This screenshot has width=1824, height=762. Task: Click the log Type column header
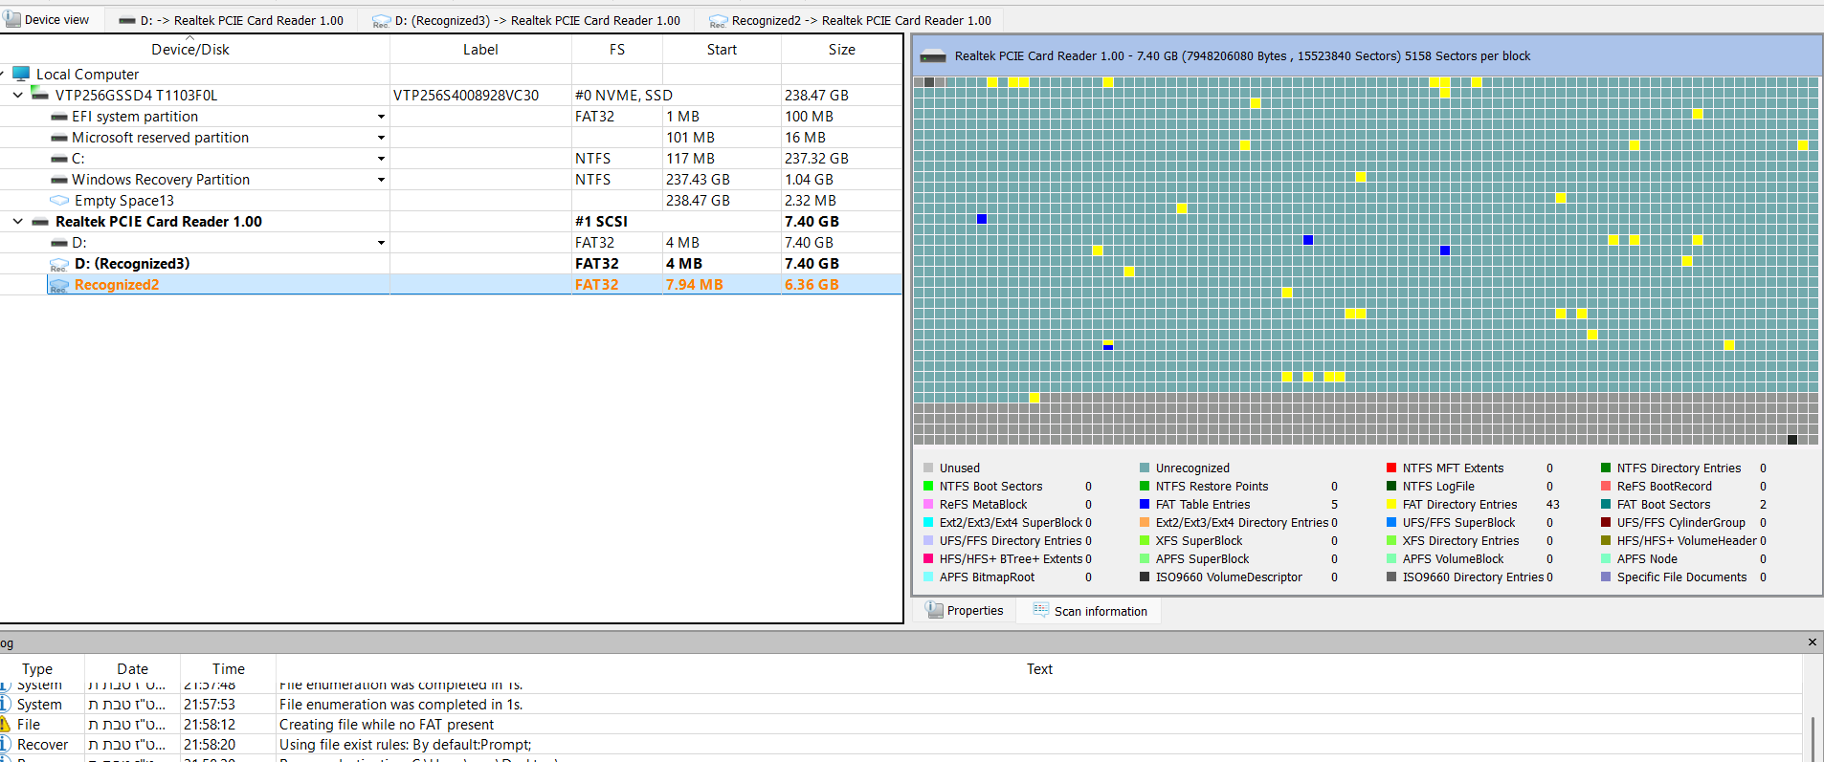(x=37, y=669)
